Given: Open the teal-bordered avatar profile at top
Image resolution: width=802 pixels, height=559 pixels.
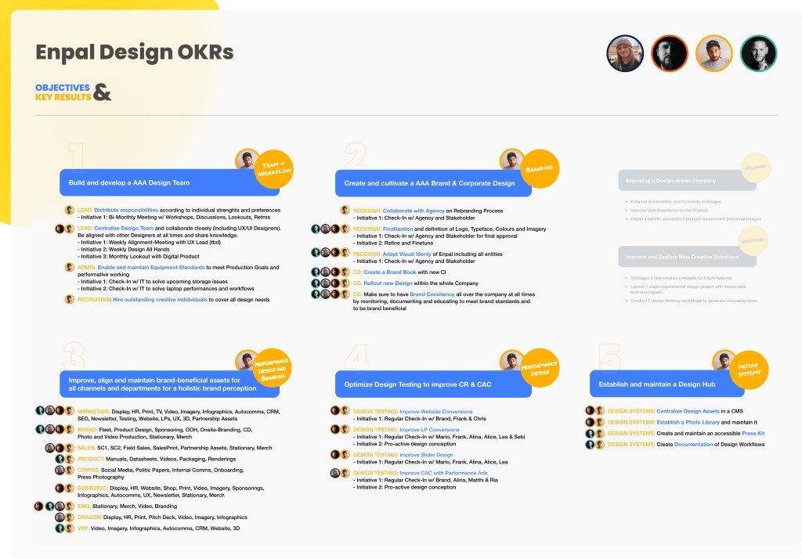Looking at the screenshot, I should click(x=758, y=53).
